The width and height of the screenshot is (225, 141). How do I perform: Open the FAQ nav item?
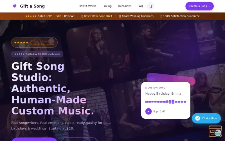(140, 6)
